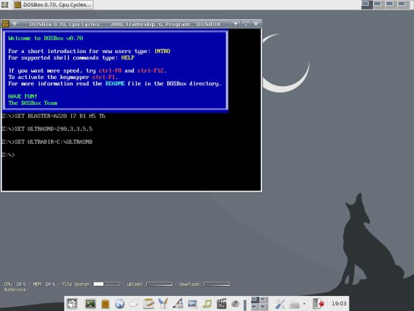Click the File System usage bar
The width and height of the screenshot is (414, 311).
107,284
